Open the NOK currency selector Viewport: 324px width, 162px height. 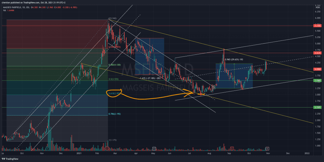[317, 8]
